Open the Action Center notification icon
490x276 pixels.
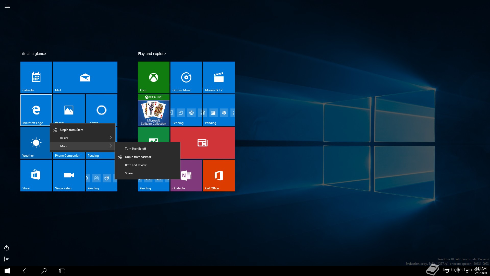tap(467, 271)
